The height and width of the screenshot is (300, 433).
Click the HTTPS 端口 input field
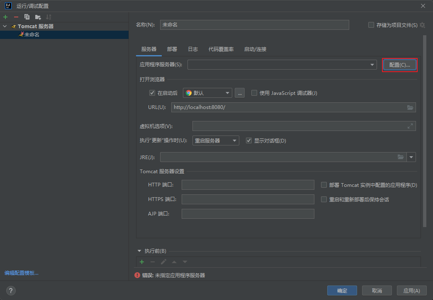pos(248,199)
